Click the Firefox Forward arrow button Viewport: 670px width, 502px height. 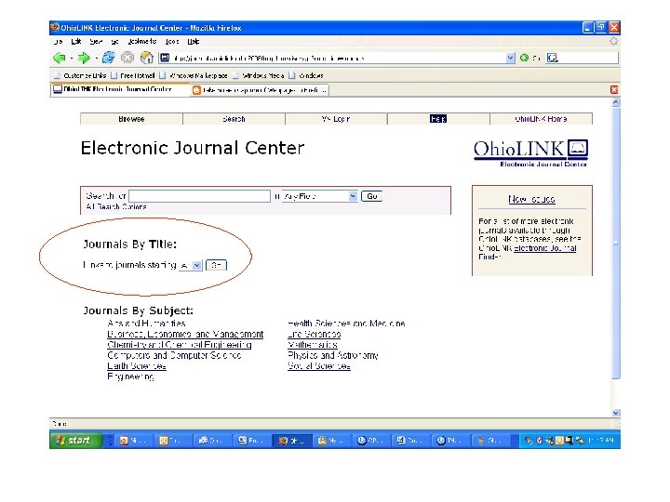point(84,58)
